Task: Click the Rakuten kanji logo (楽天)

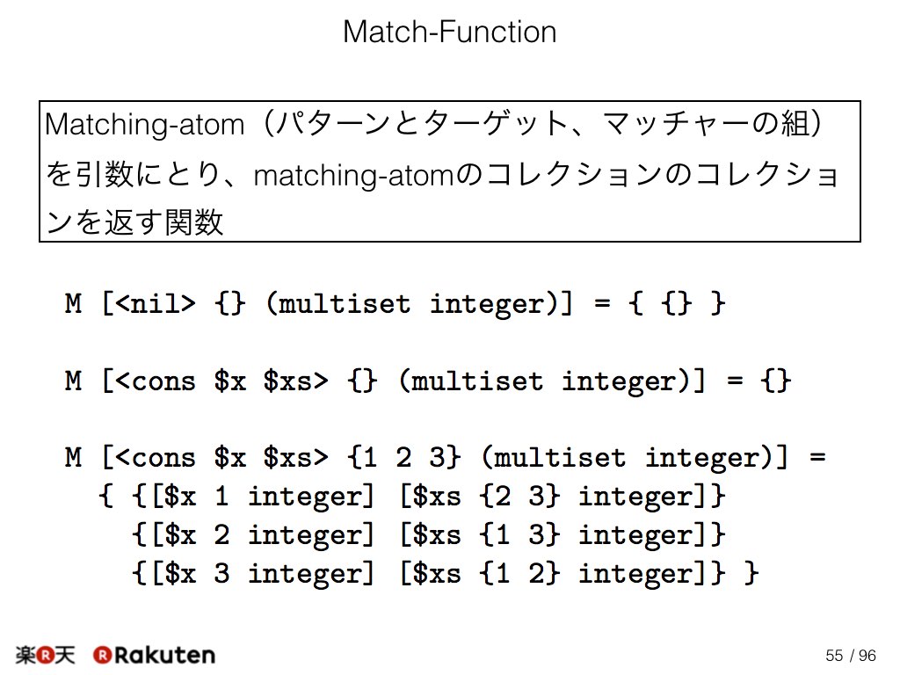Action: tap(45, 655)
